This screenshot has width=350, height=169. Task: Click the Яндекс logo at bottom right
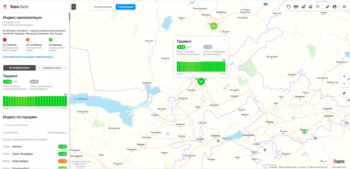click(x=339, y=161)
